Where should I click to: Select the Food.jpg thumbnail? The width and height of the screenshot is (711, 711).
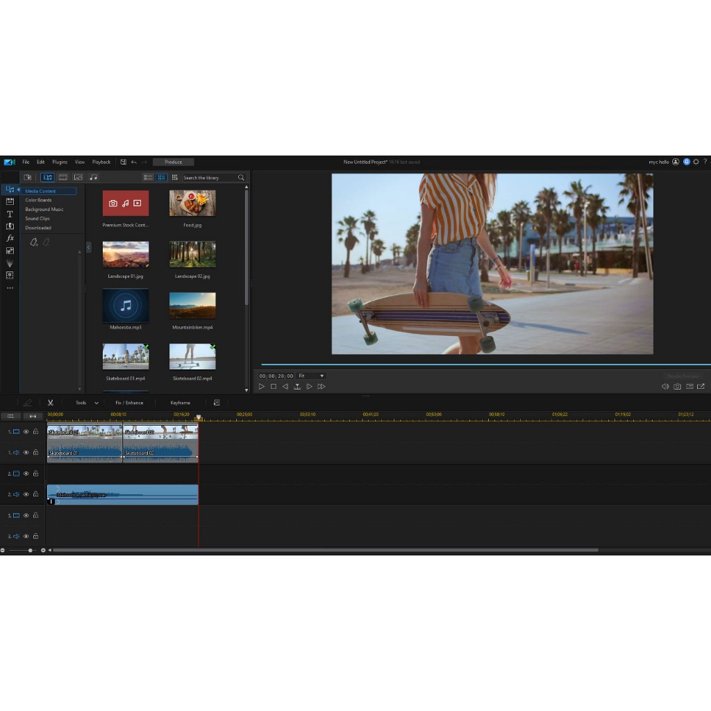tap(192, 203)
